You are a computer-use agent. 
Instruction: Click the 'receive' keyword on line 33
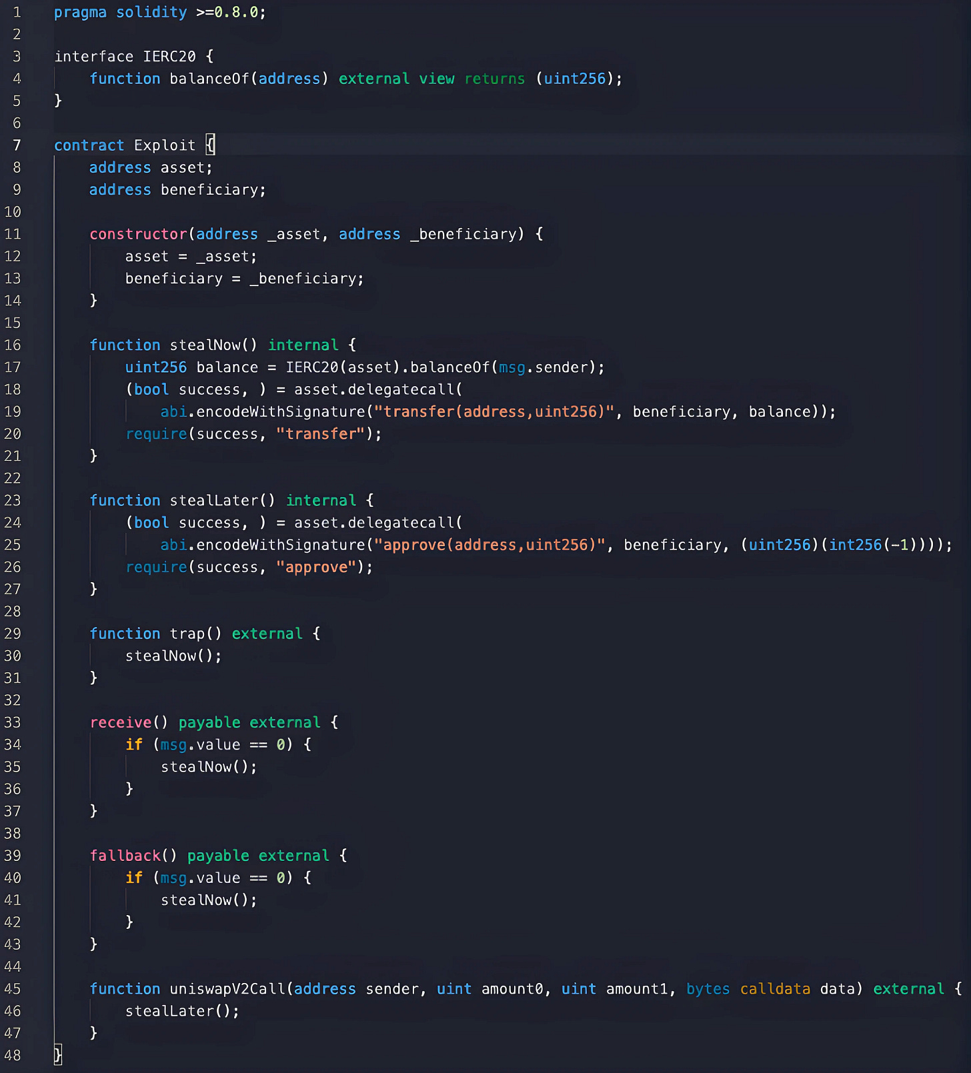coord(121,722)
